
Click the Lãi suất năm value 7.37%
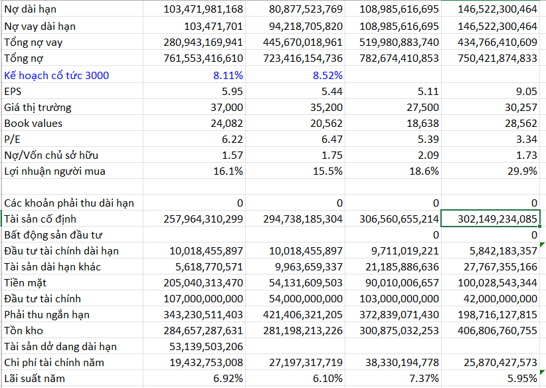point(422,378)
